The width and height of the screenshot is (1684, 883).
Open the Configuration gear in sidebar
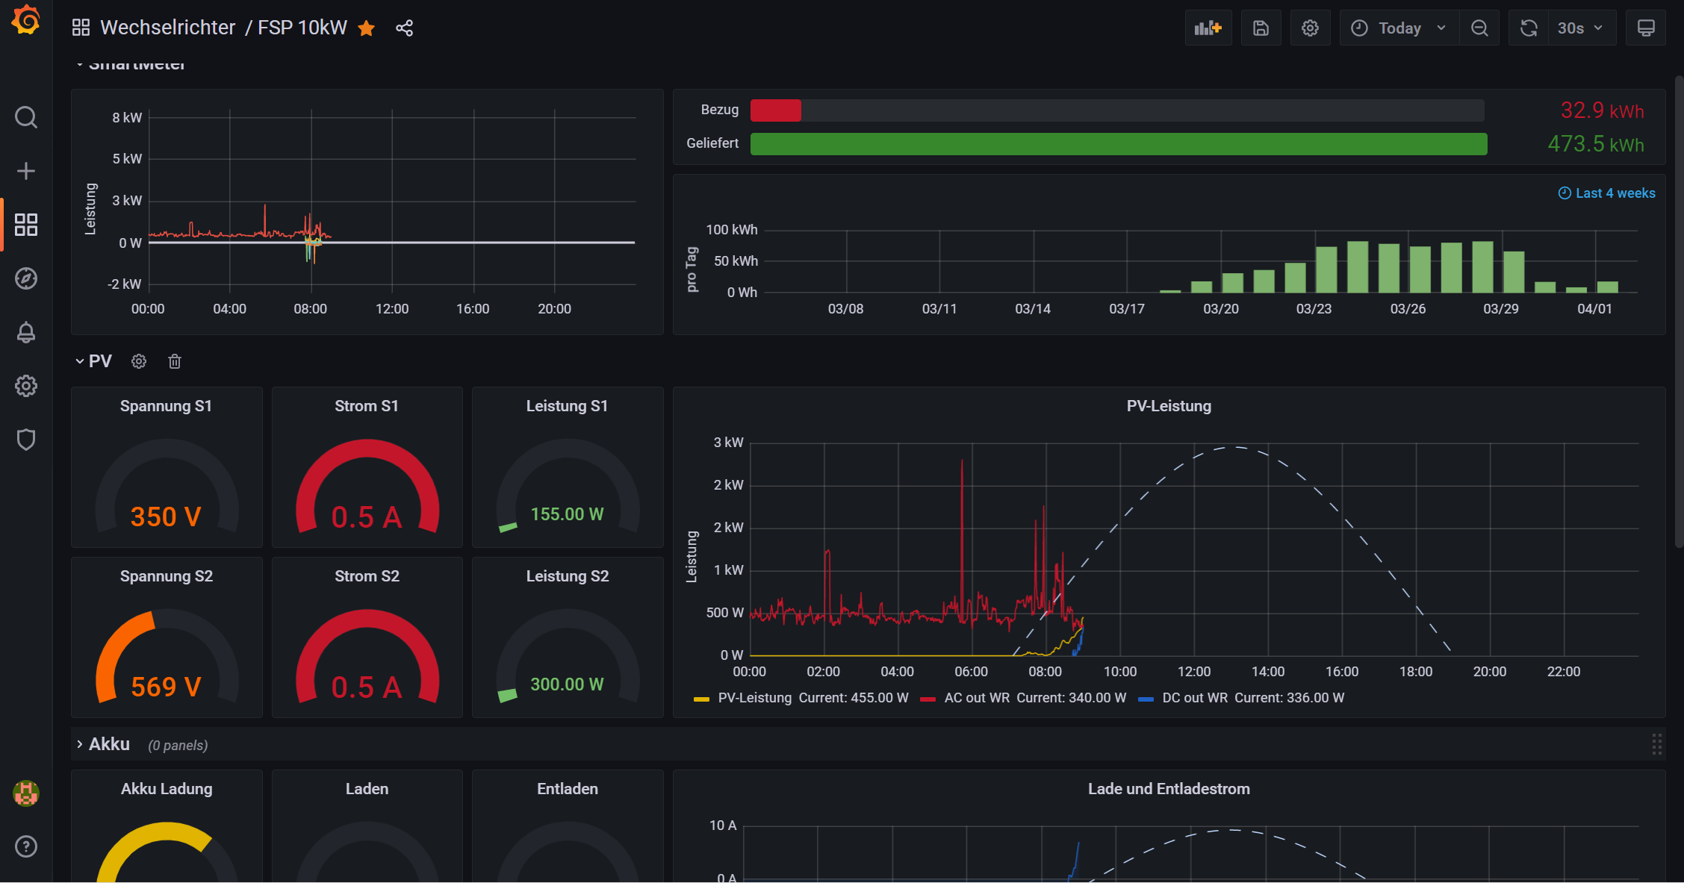click(x=26, y=386)
